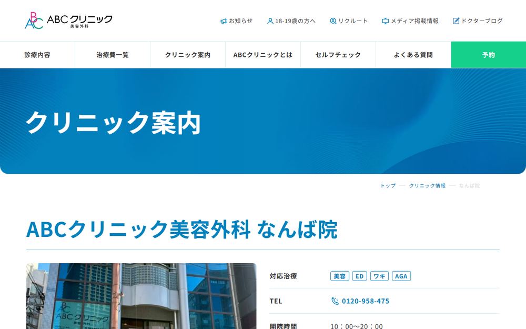
Task: Click the 対応治療 label
Action: coord(283,276)
